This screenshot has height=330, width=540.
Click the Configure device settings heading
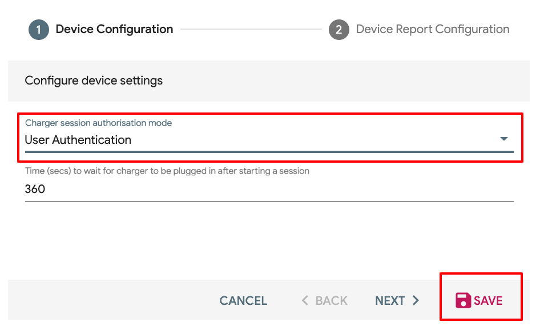[94, 81]
